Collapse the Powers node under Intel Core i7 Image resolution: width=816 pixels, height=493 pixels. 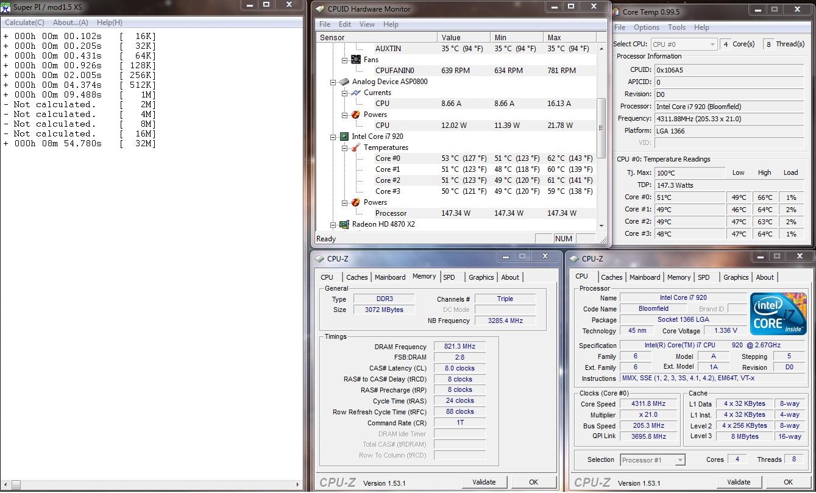(344, 202)
